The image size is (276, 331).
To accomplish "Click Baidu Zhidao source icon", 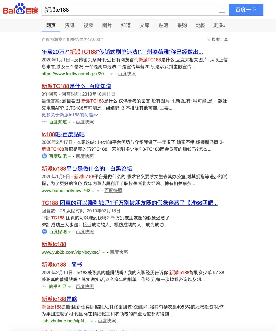I will click(44, 122).
